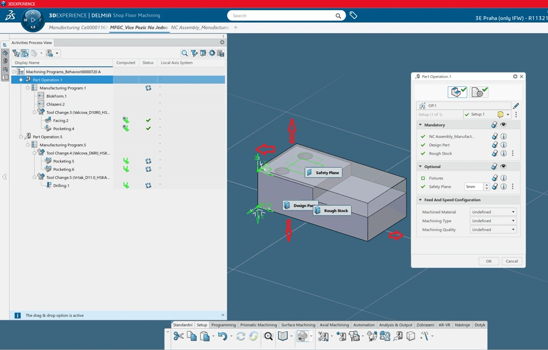The width and height of the screenshot is (548, 350).
Task: Toggle Mandatory section eye visibility
Action: (x=503, y=125)
